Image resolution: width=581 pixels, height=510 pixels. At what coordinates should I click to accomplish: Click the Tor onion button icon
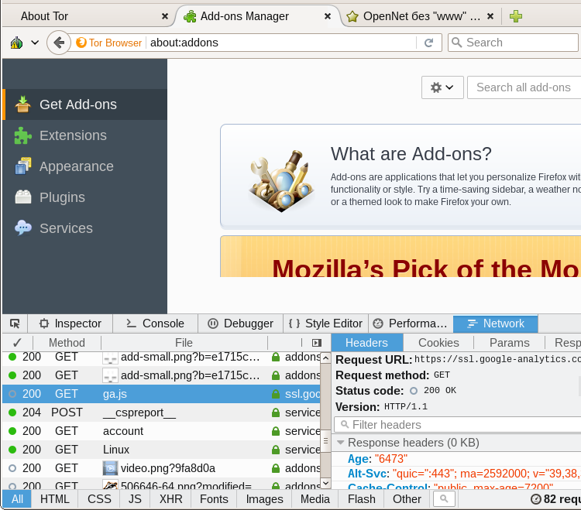tap(16, 43)
